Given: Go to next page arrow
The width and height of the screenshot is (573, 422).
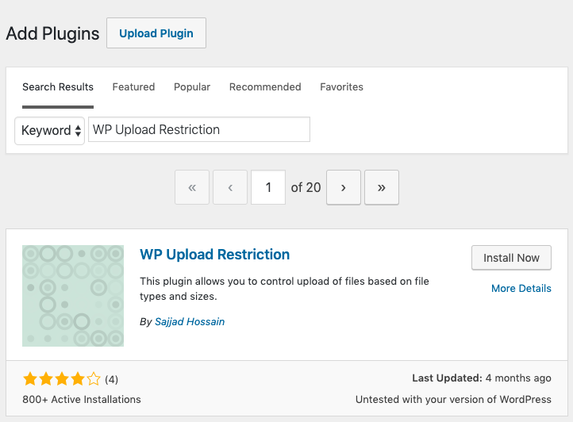Looking at the screenshot, I should (x=344, y=188).
